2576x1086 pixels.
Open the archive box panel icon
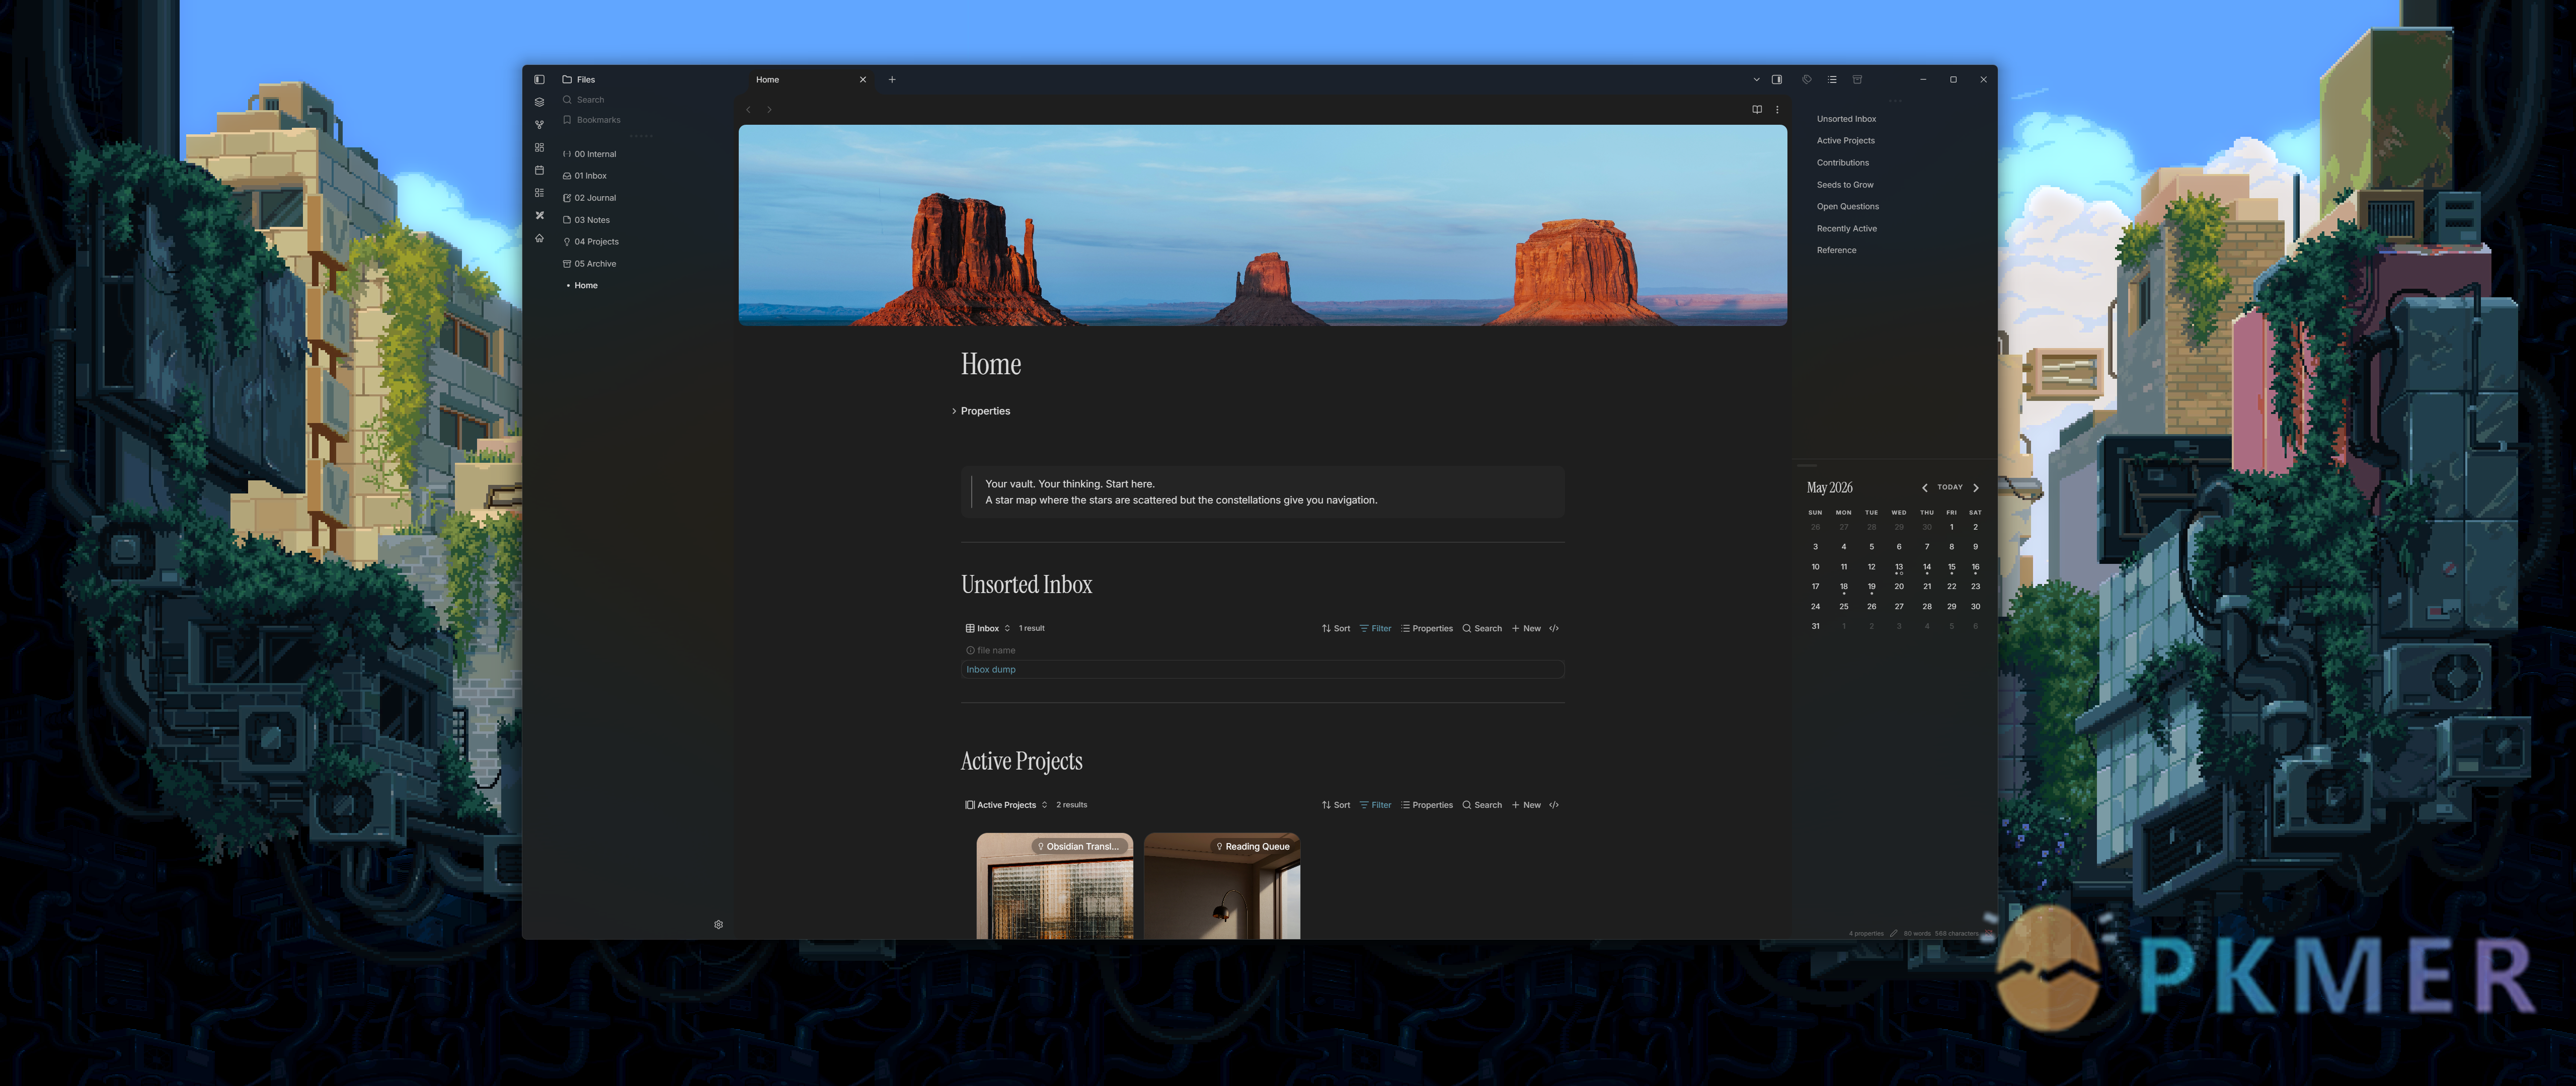[x=1857, y=79]
